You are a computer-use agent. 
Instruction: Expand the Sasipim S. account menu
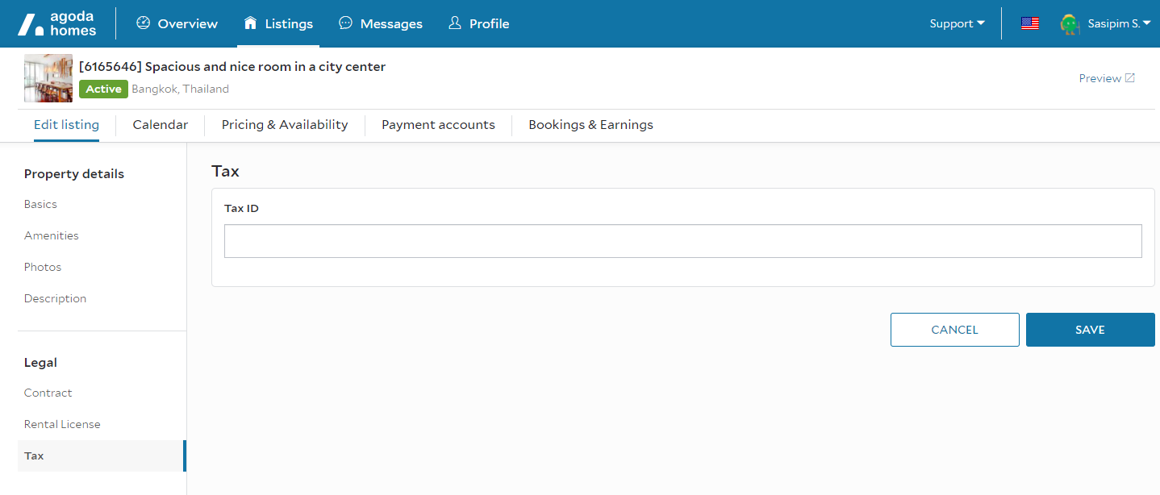tap(1119, 23)
